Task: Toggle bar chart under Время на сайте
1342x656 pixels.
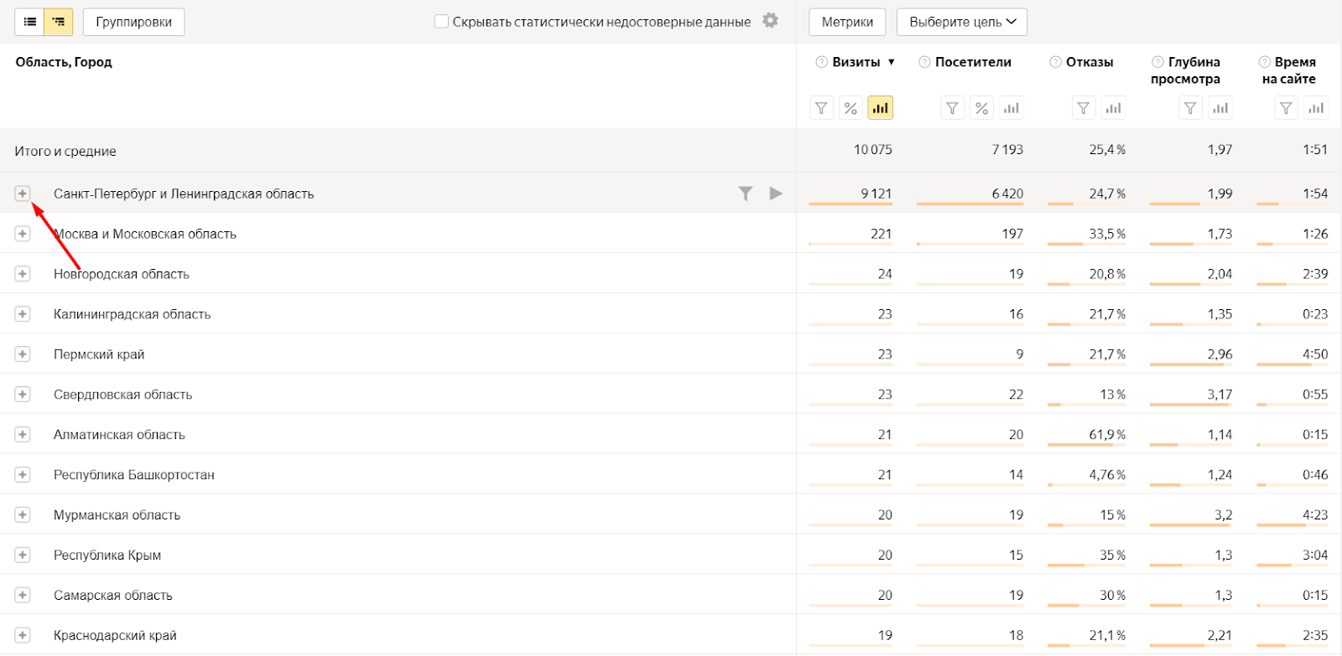Action: click(1316, 108)
